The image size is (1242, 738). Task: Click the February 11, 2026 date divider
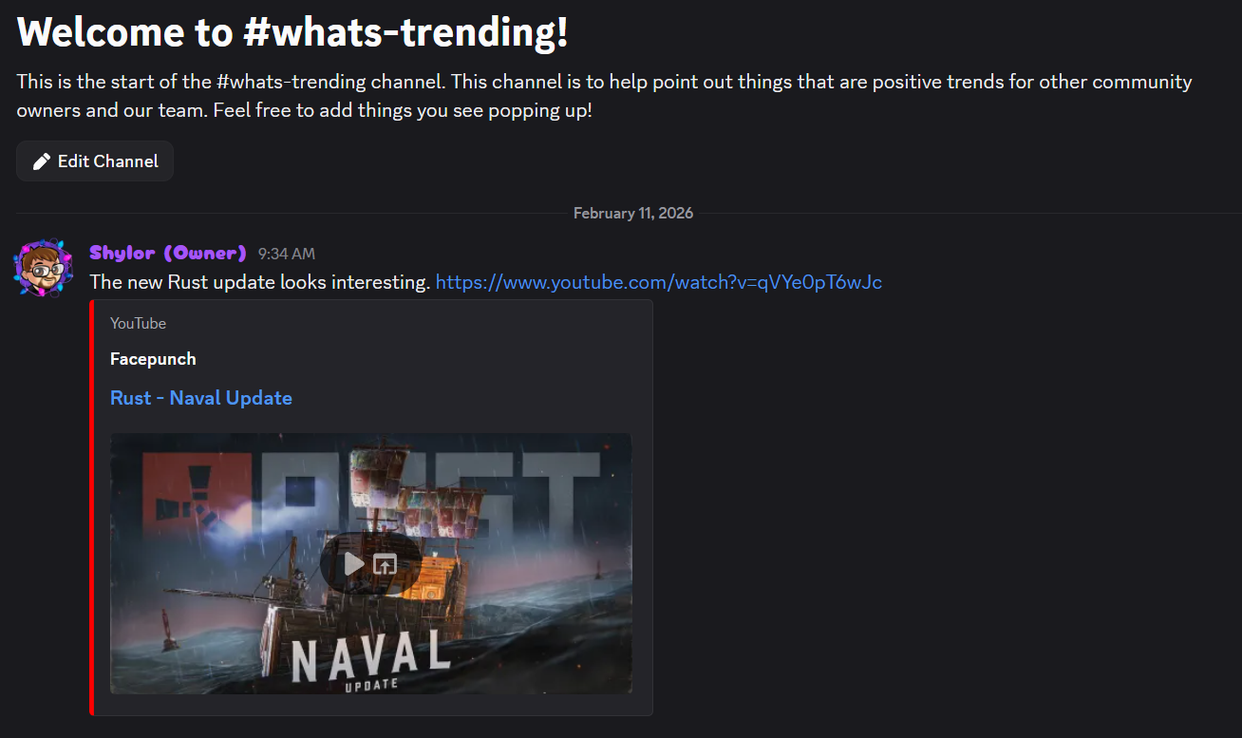click(x=633, y=213)
